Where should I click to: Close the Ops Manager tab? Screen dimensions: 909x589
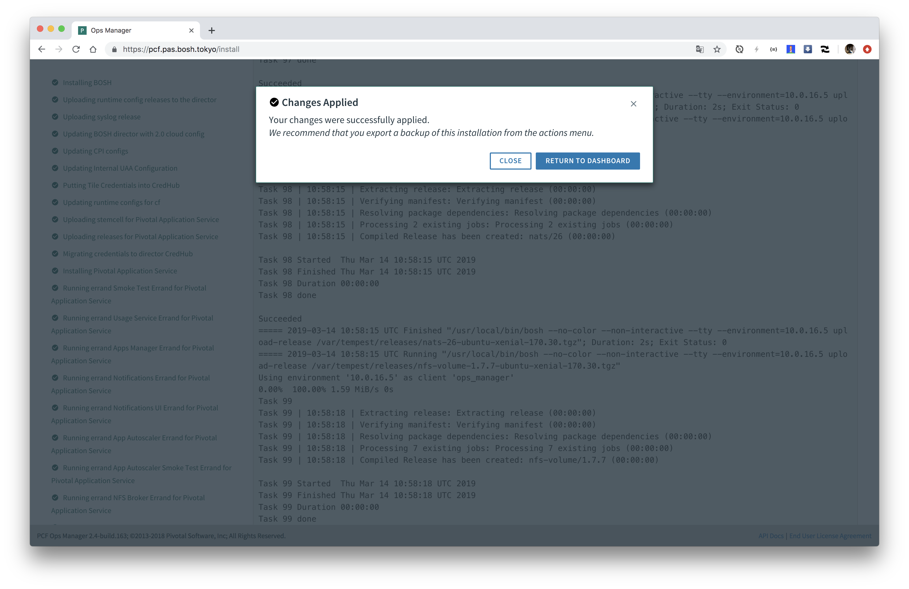[191, 30]
